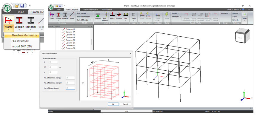Screen dimensions: 257x116
Task: Click the Scales button in Settings
Action: pos(235,17)
